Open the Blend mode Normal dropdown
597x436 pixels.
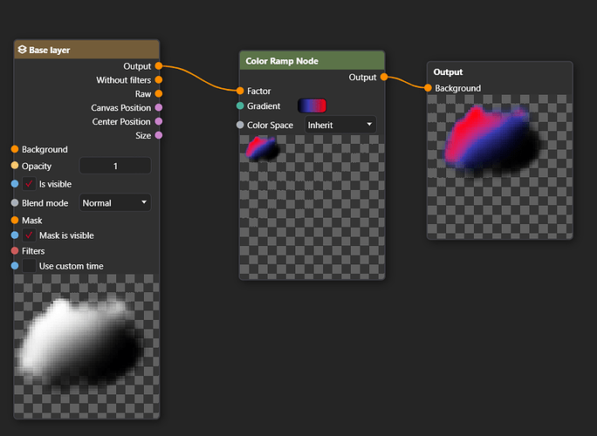point(115,202)
